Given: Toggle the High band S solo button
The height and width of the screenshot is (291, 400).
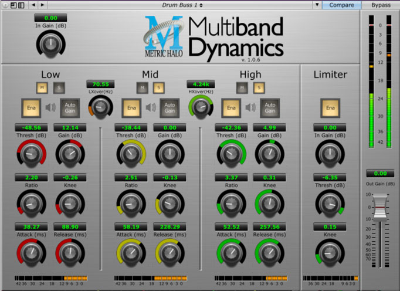Looking at the screenshot, I should pyautogui.click(x=259, y=88).
